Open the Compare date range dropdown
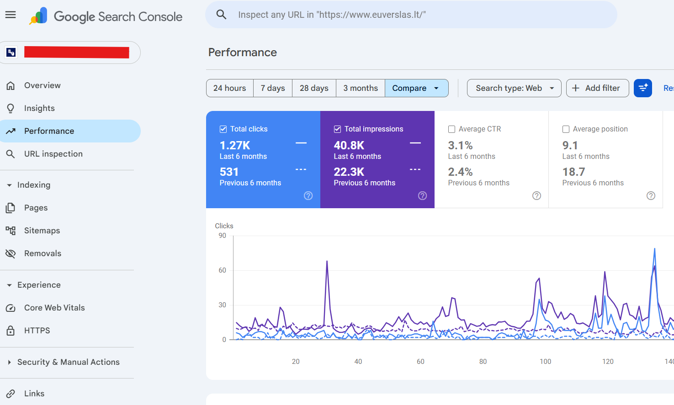Screen dimensions: 674x405 (416, 88)
